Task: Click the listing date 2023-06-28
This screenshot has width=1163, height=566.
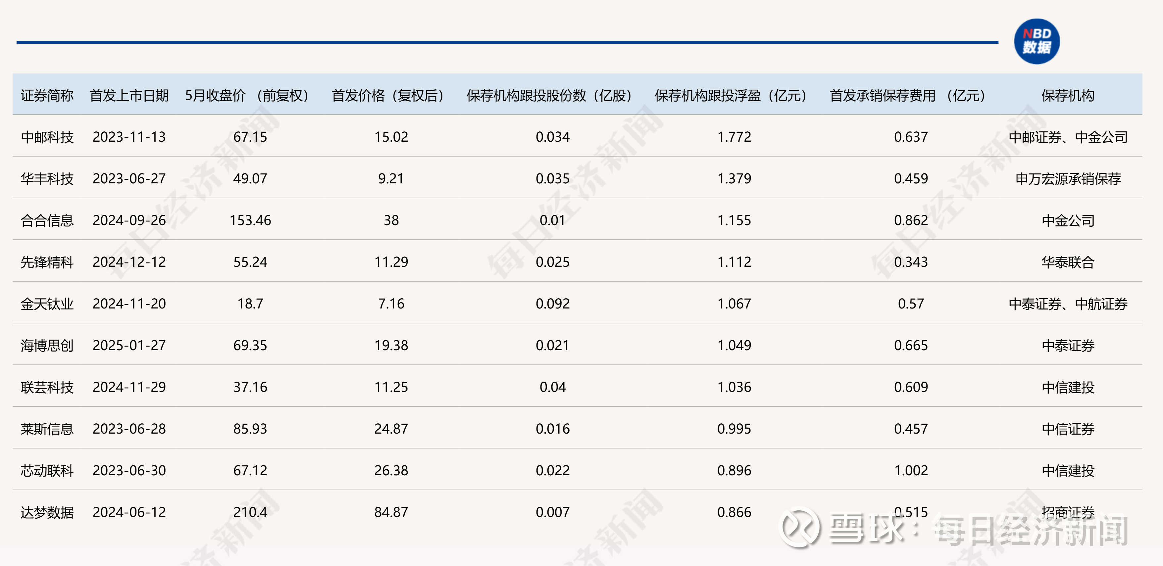Action: coord(129,429)
